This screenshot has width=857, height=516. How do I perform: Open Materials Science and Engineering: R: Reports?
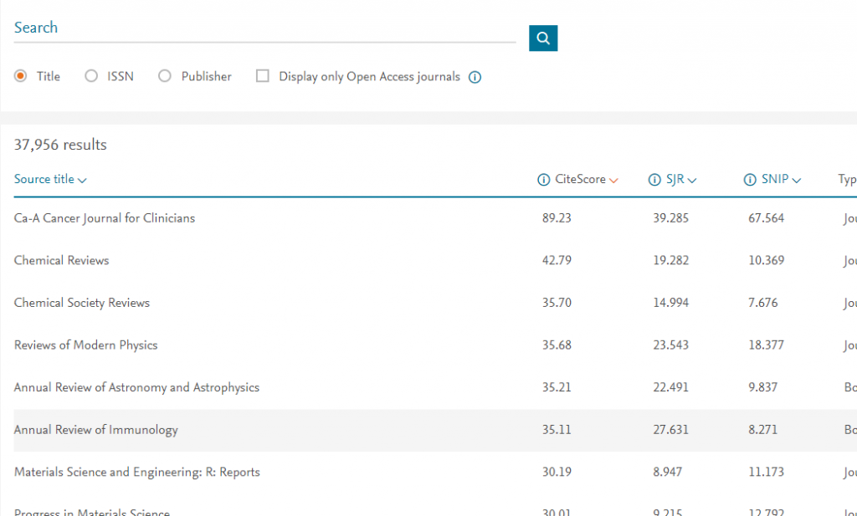click(x=137, y=472)
